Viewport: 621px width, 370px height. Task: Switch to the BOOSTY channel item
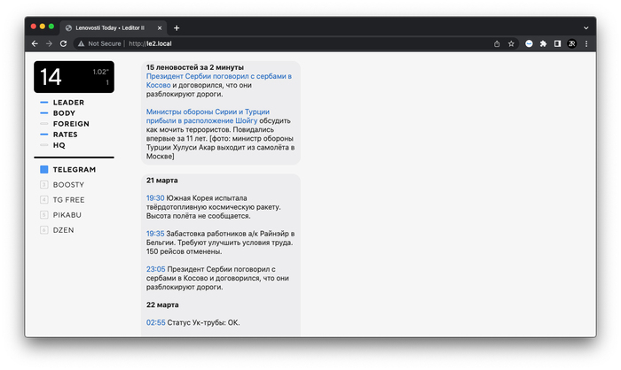[x=67, y=184]
